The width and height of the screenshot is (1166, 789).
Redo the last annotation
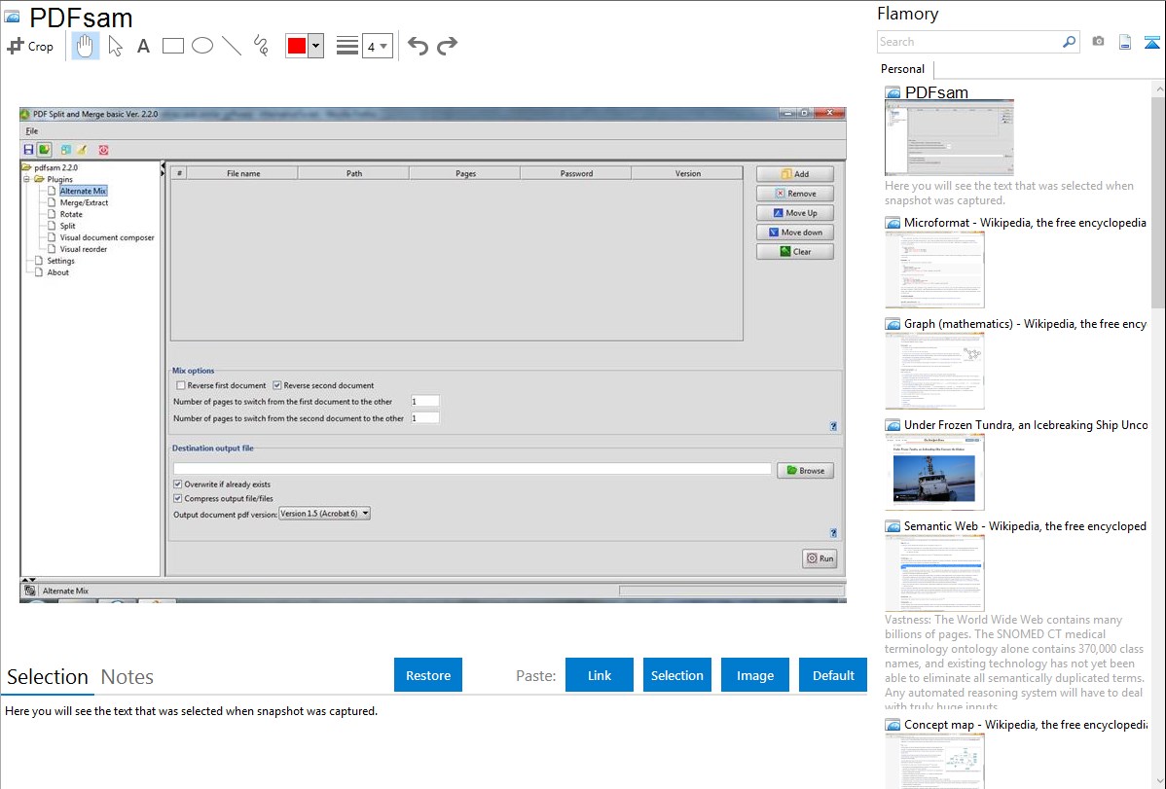(447, 46)
